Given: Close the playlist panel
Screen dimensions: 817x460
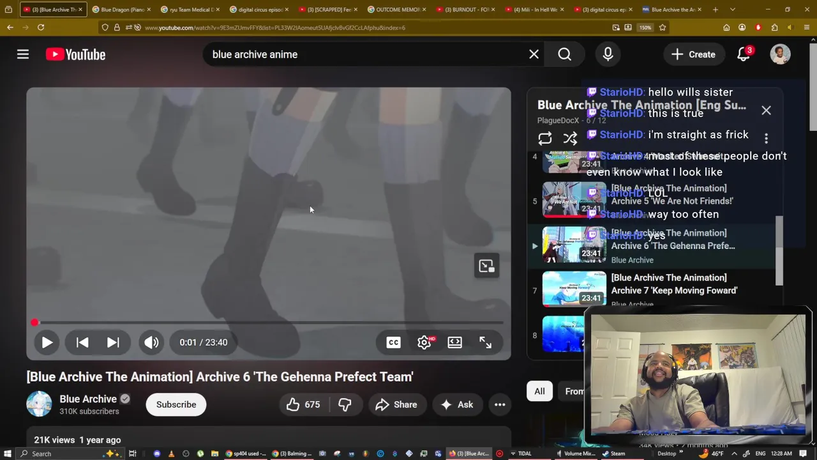Looking at the screenshot, I should click(x=766, y=111).
